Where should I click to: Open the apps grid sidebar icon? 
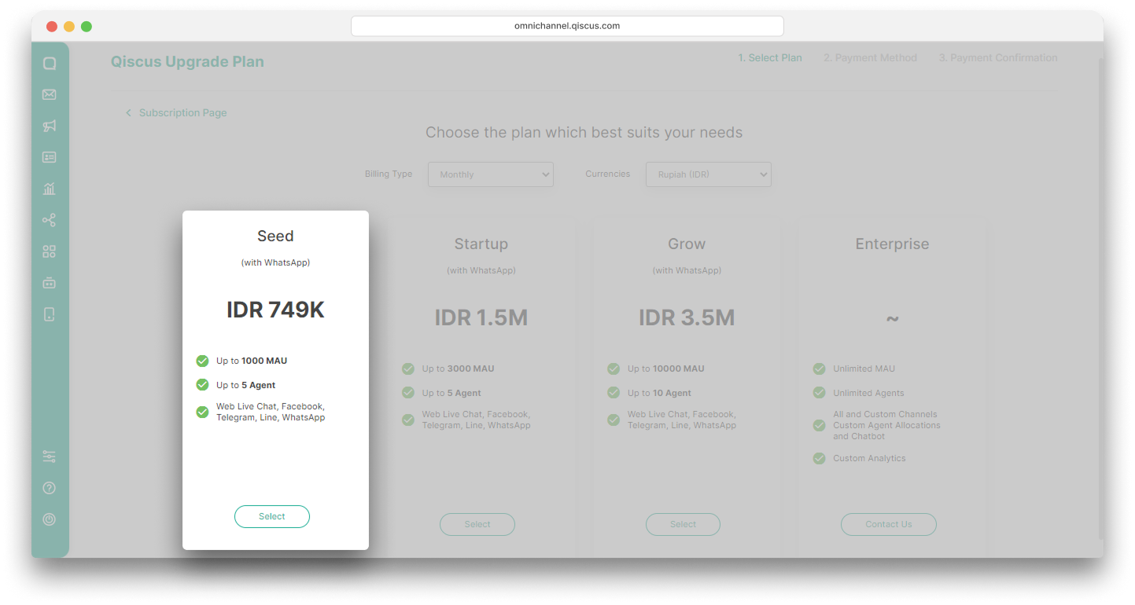(x=49, y=251)
